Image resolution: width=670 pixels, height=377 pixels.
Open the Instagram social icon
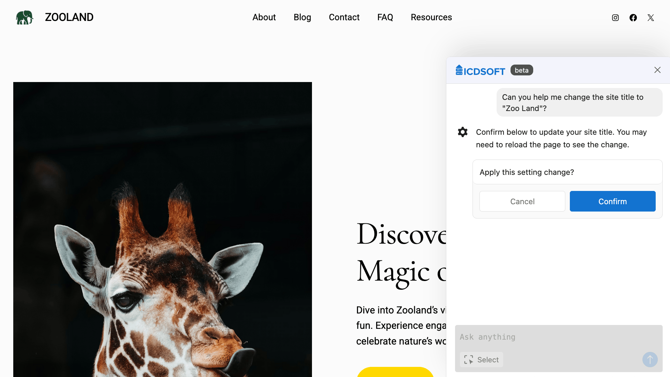[615, 18]
